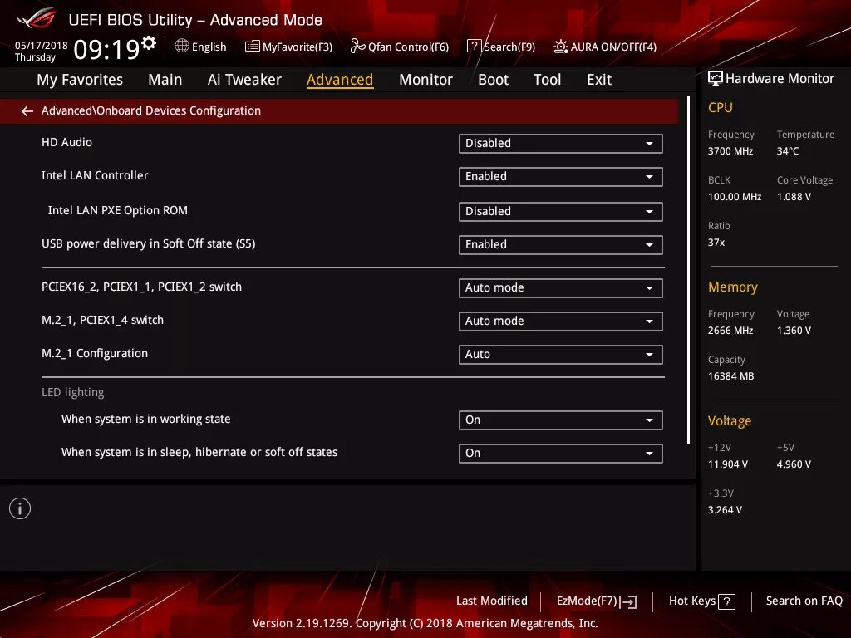Click the Hardware Monitor screen icon
Image resolution: width=851 pixels, height=638 pixels.
[716, 78]
